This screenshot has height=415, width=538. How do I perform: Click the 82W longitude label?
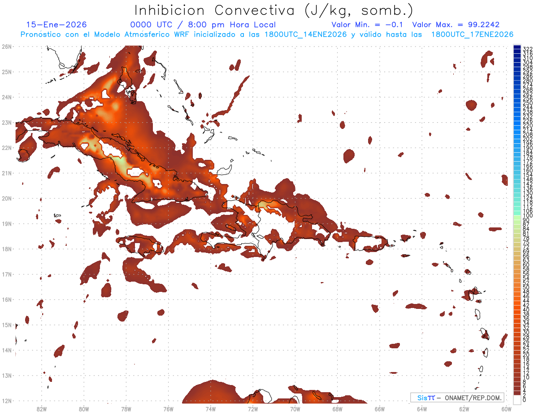[42, 409]
